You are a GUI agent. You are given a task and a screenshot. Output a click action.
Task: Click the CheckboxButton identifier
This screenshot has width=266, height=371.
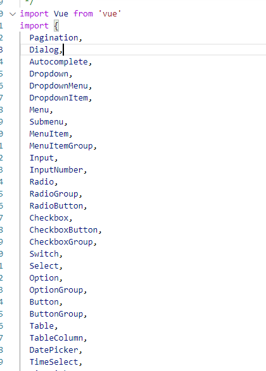tap(63, 230)
